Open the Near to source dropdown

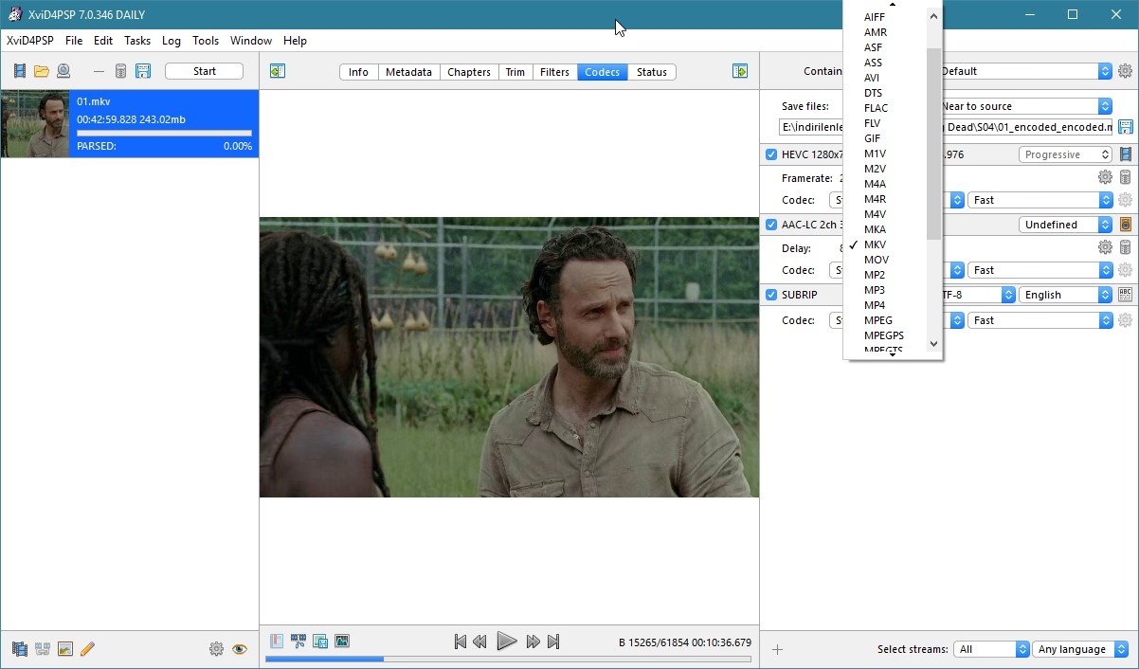point(1024,106)
